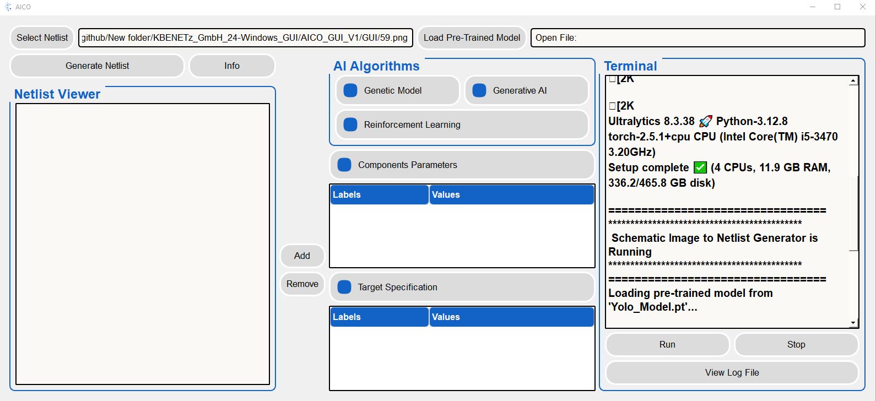Toggle the Target Specification indicator
The width and height of the screenshot is (876, 401).
pos(344,287)
